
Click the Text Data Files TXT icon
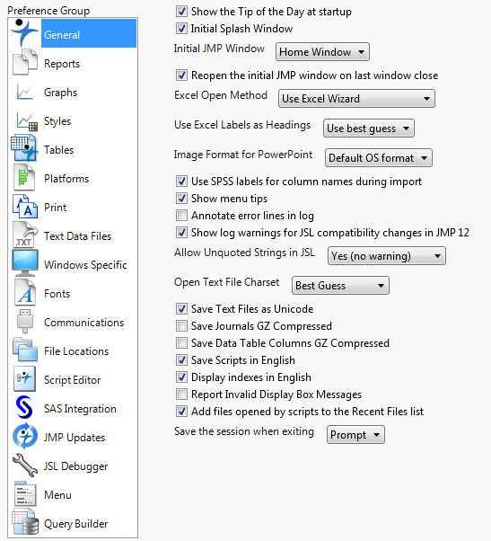pos(25,235)
